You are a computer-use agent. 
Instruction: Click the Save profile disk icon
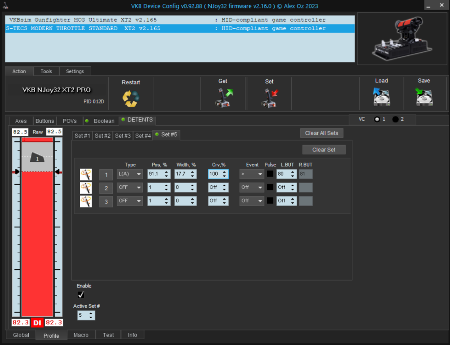point(424,97)
